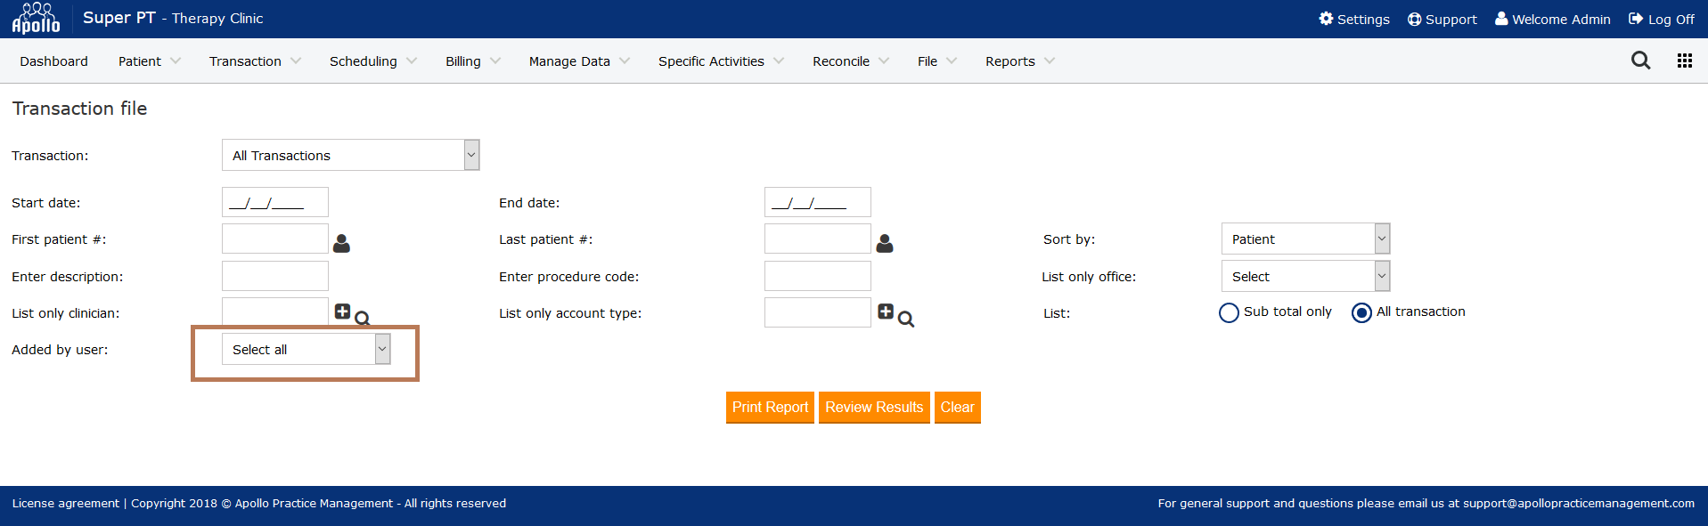The width and height of the screenshot is (1708, 526).
Task: Click the first patient lookup person icon
Action: pyautogui.click(x=341, y=243)
